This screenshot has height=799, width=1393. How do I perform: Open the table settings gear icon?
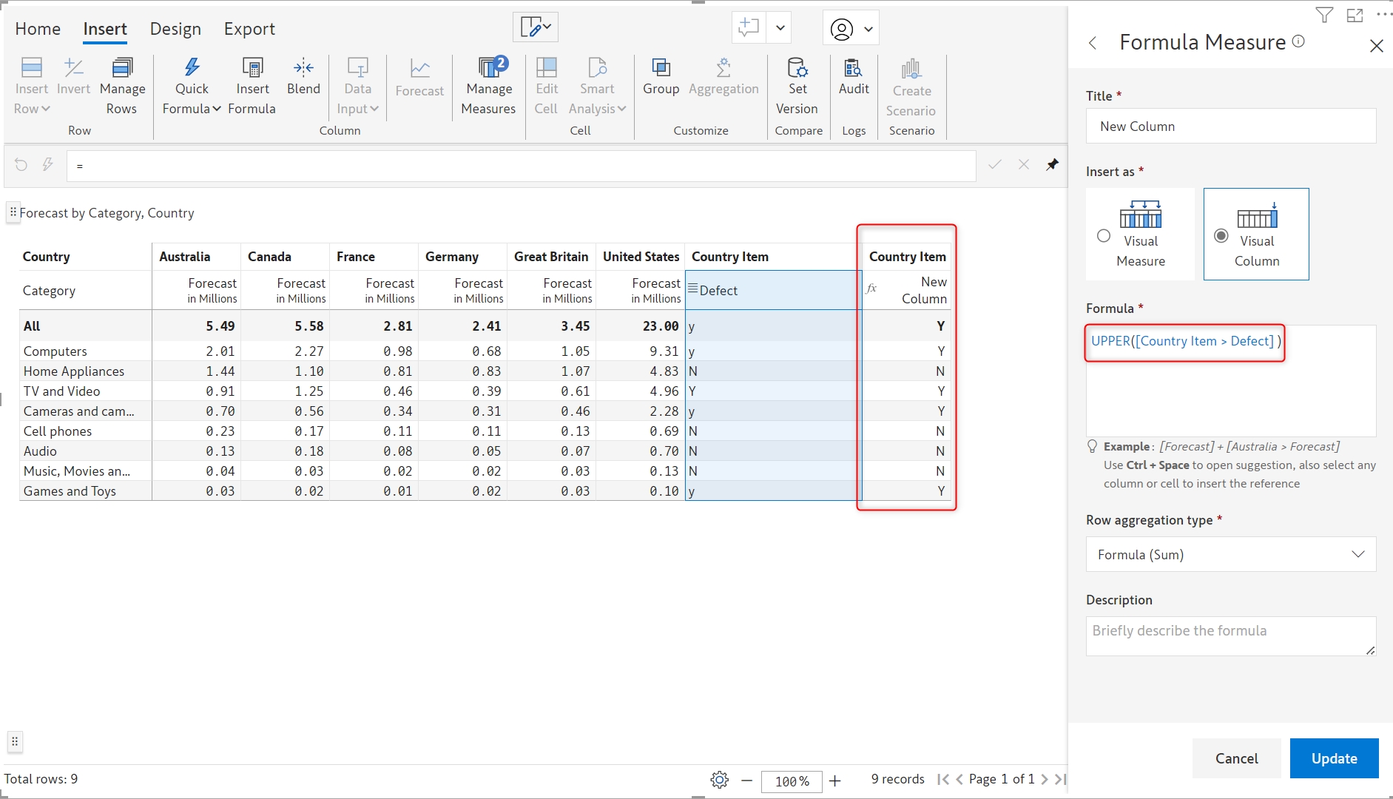point(719,780)
